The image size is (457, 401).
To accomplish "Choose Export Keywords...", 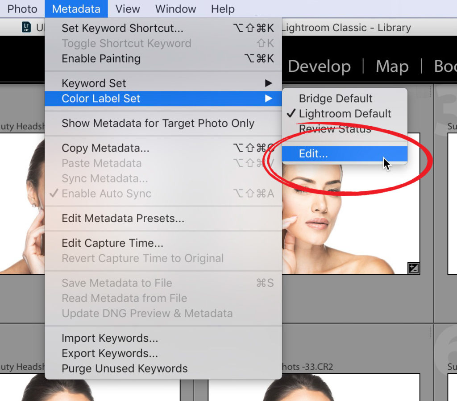I will (x=163, y=353).
